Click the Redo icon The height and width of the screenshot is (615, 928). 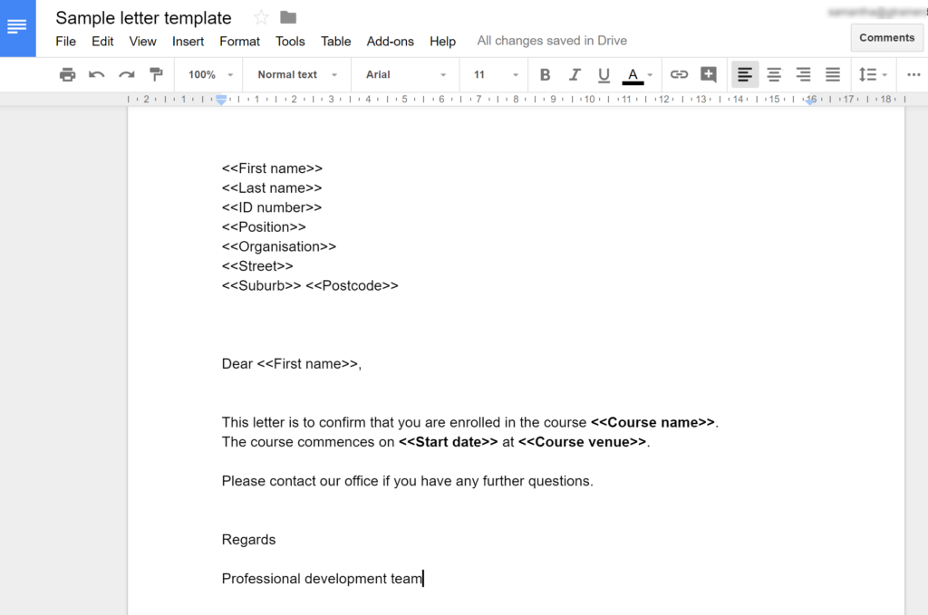pyautogui.click(x=126, y=74)
